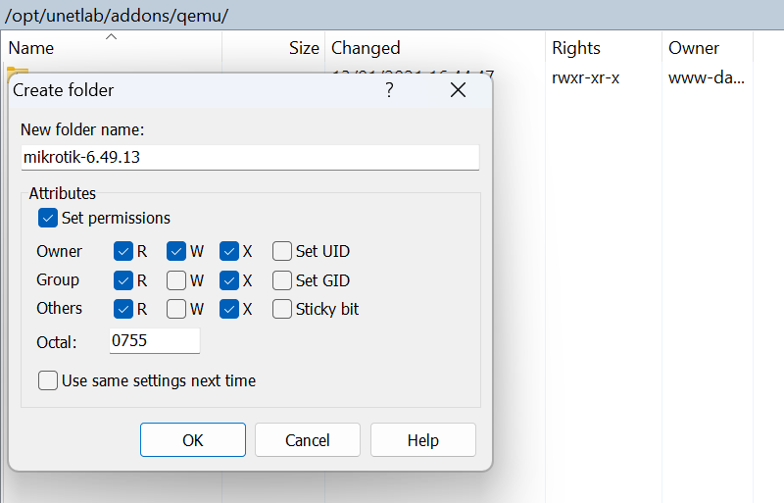Uncheck Owner write permission
This screenshot has width=784, height=503.
[176, 251]
